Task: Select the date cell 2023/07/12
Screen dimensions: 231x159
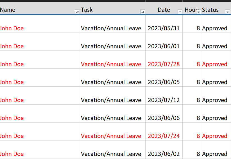Action: coord(164,100)
